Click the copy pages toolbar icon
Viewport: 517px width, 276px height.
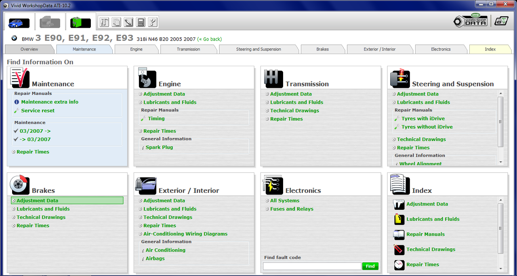(116, 22)
